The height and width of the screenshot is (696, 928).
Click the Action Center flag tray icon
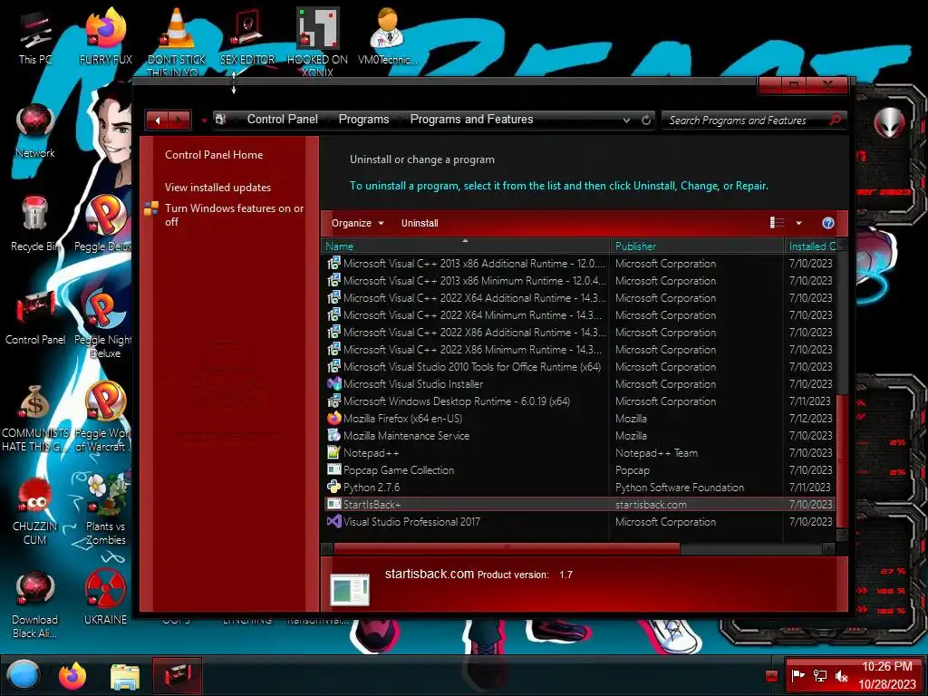pos(798,675)
